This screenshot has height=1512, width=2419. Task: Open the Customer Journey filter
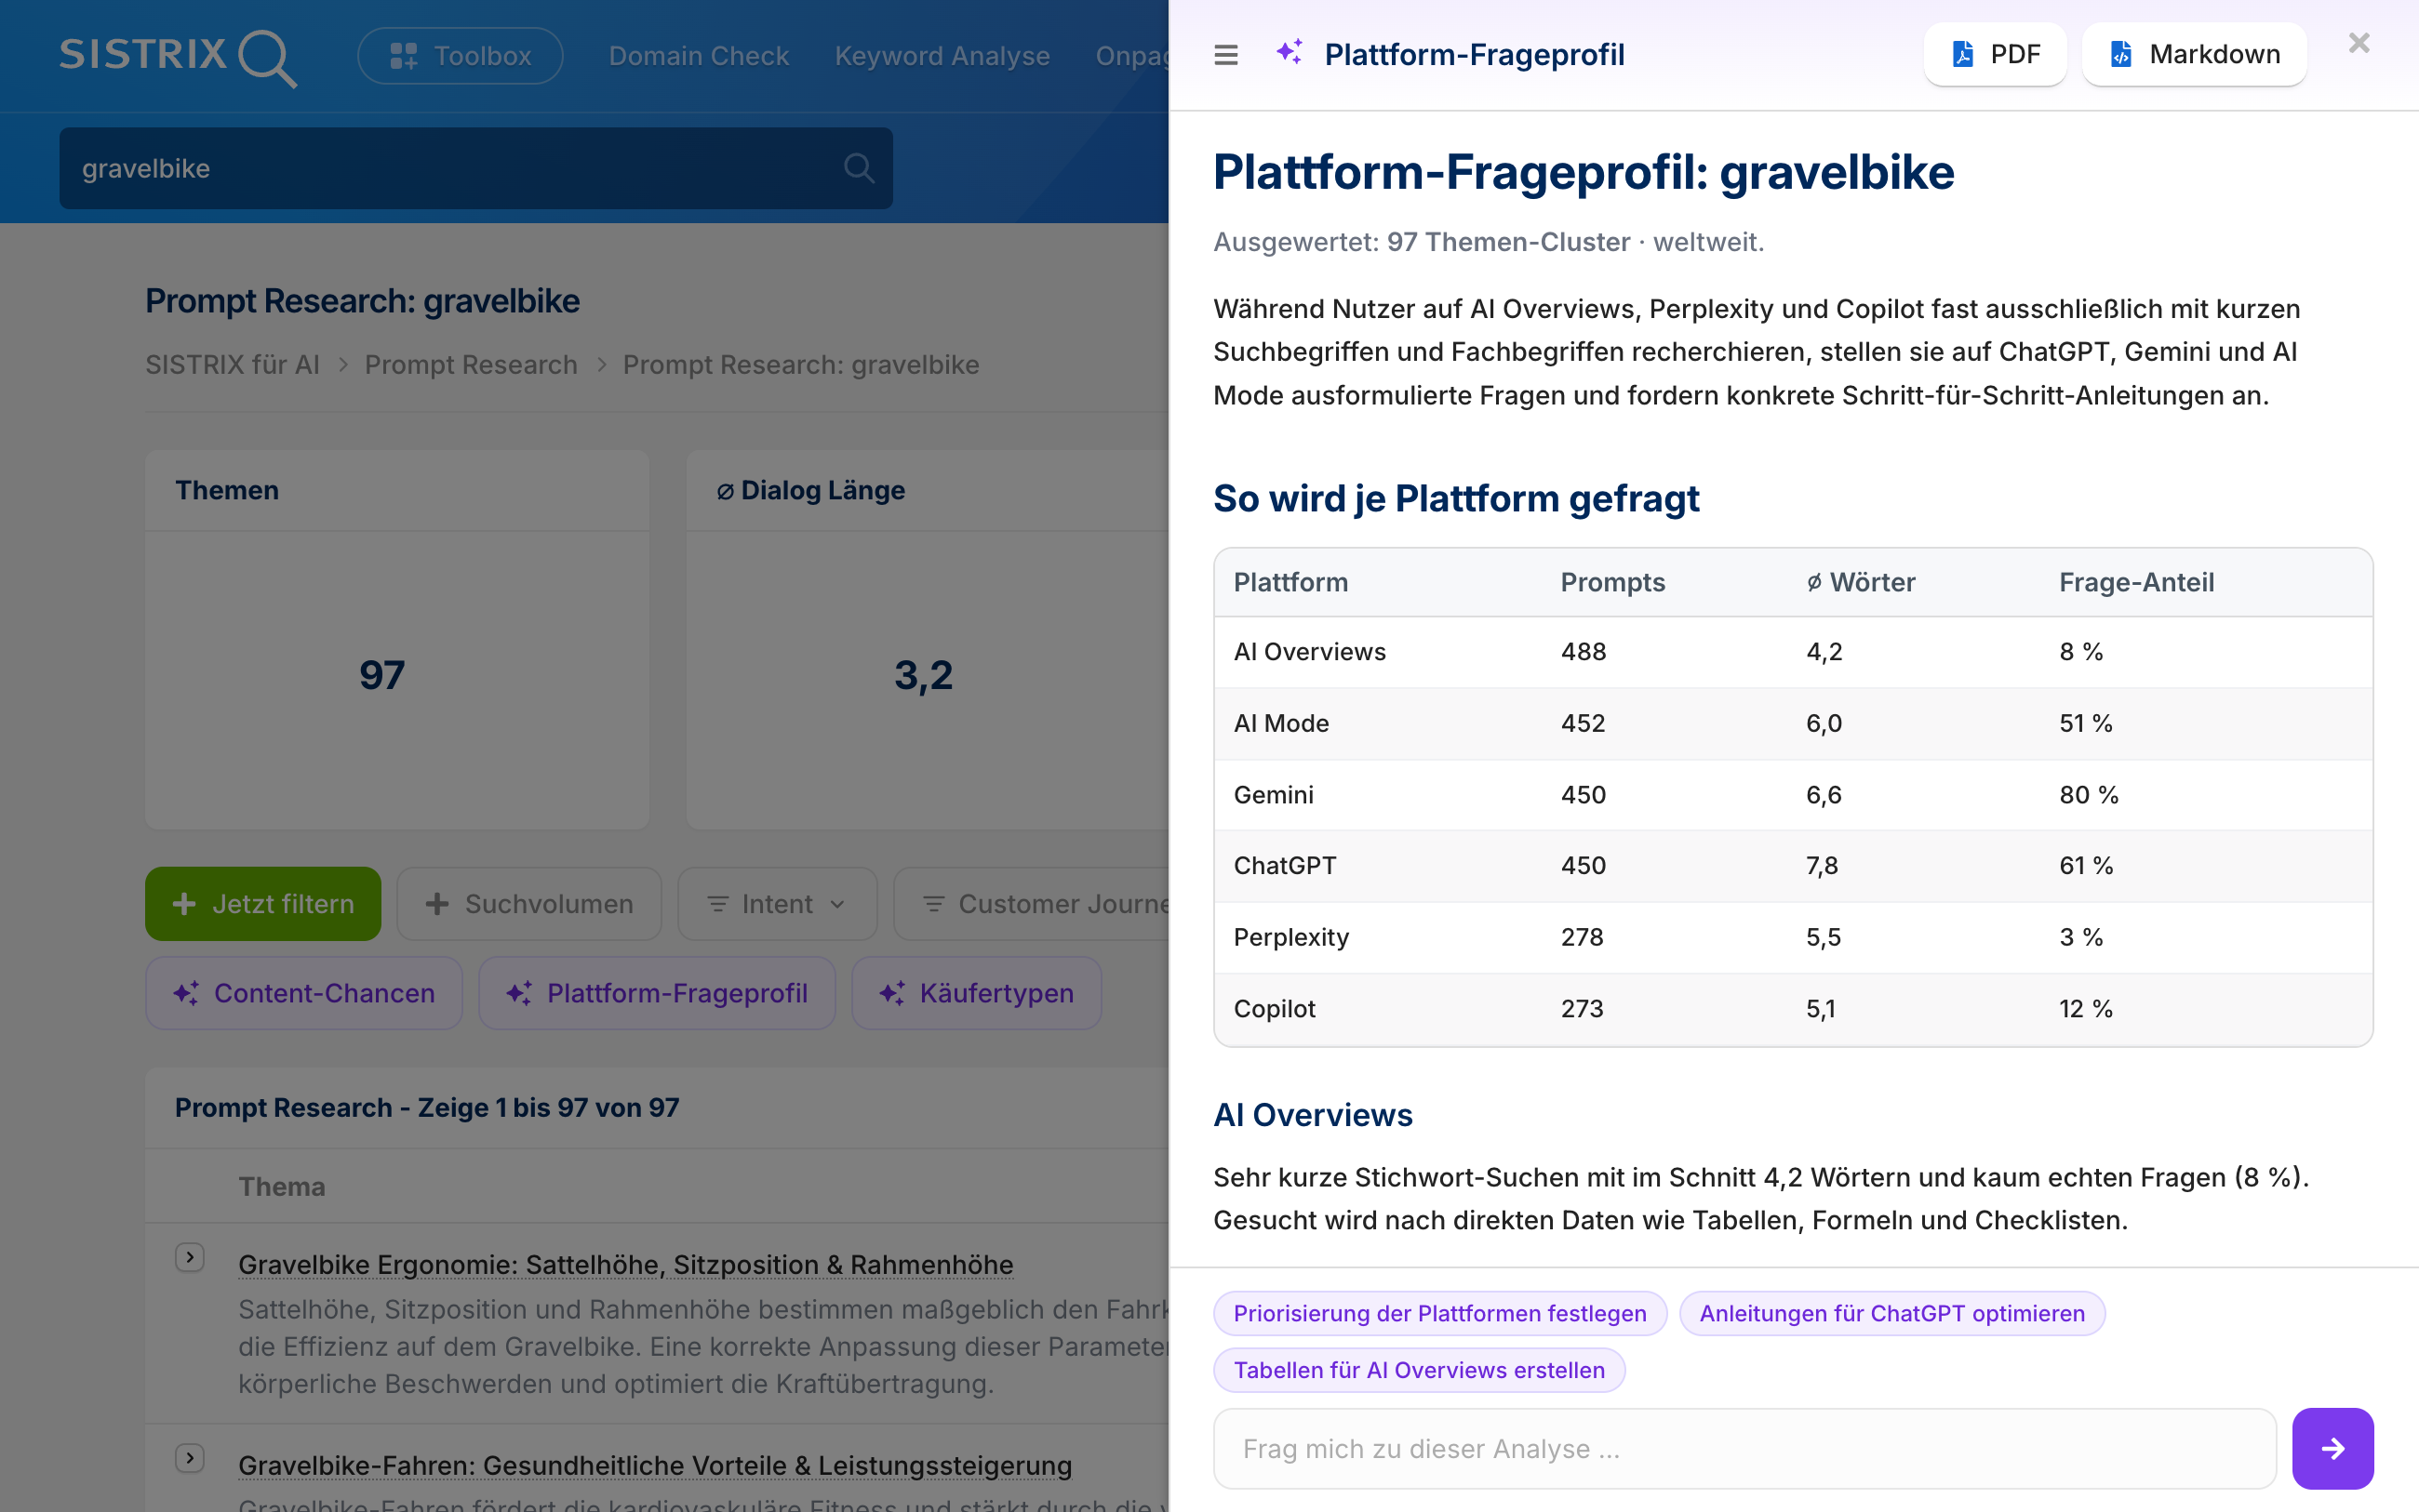click(1032, 904)
